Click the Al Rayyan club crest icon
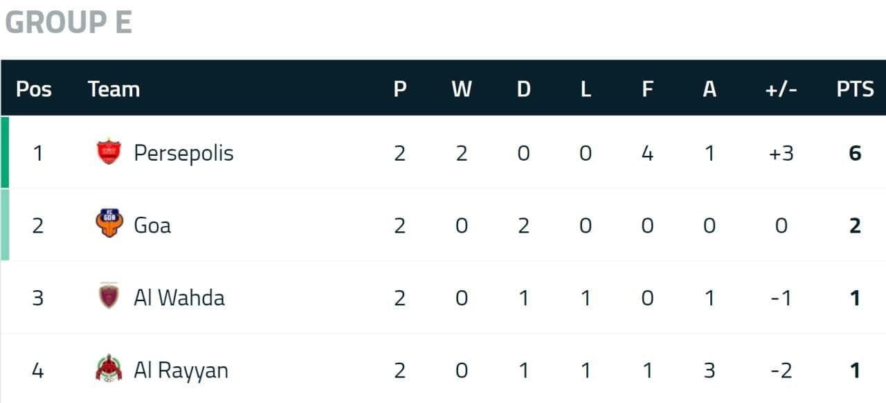The height and width of the screenshot is (403, 886). tap(109, 368)
